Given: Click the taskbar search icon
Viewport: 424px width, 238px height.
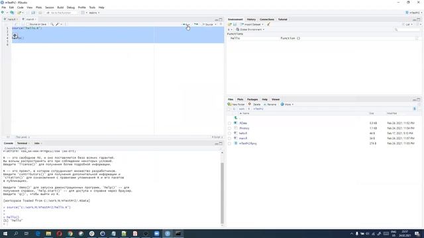Looking at the screenshot, I should pyautogui.click(x=16, y=233).
